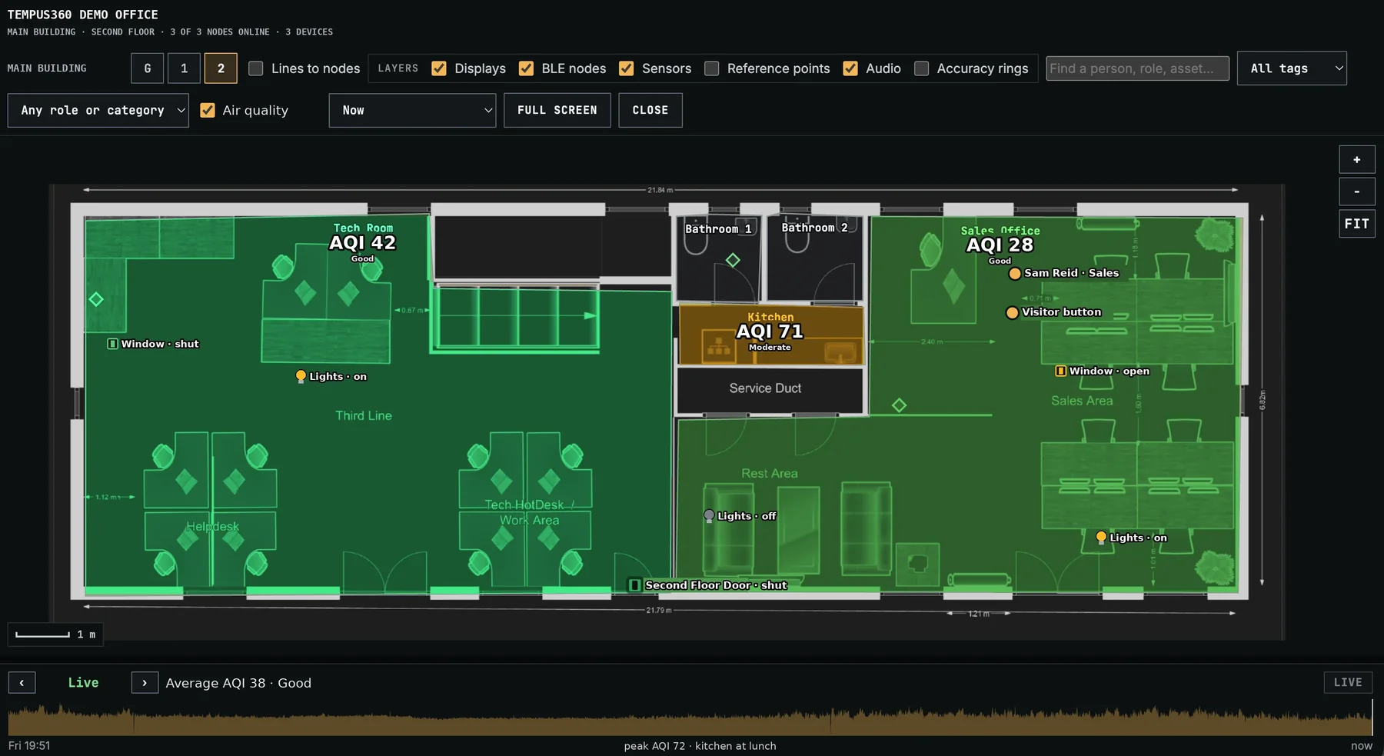
Task: Select the BLE node diamond near Service Duct
Action: tap(899, 405)
